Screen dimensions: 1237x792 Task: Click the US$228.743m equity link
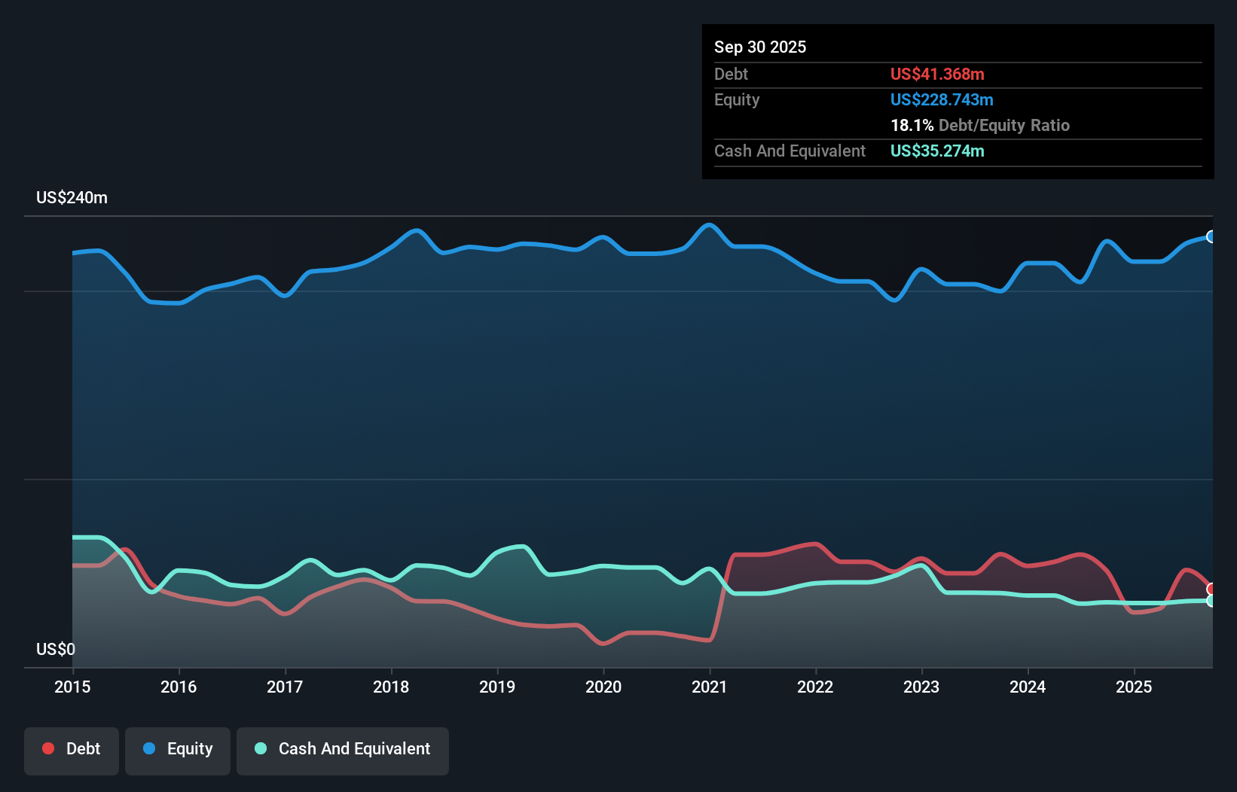942,99
